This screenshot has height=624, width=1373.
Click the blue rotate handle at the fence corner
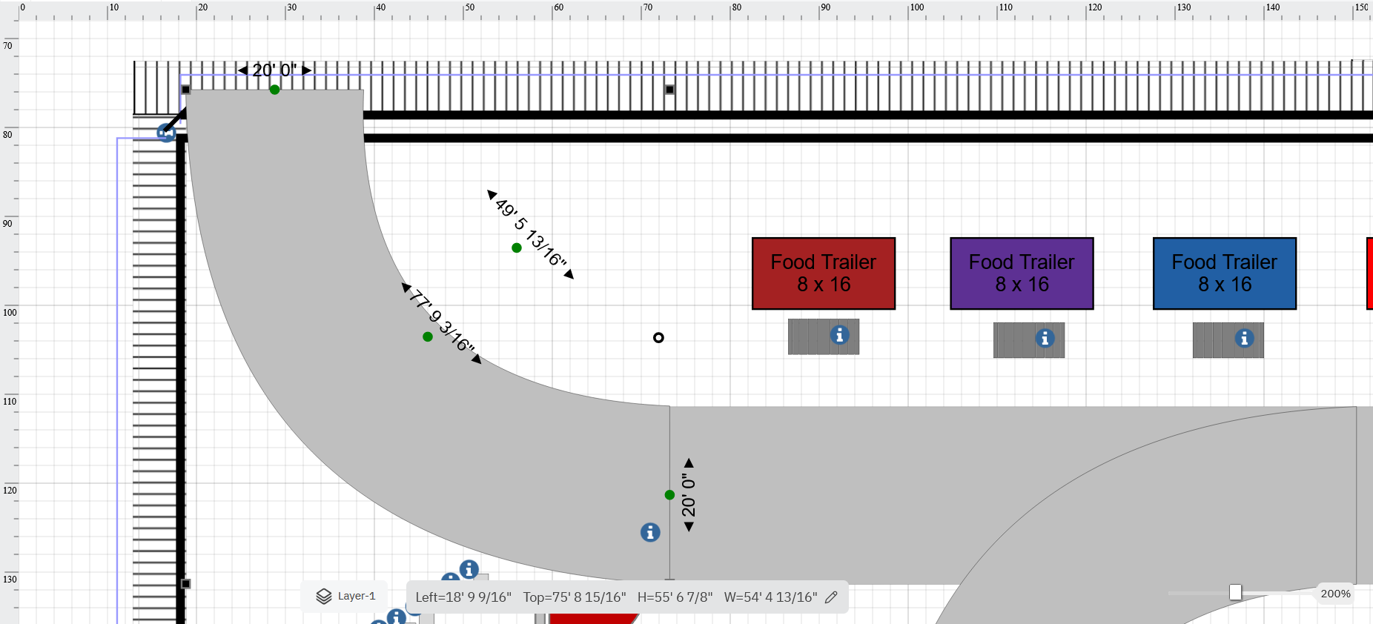166,133
